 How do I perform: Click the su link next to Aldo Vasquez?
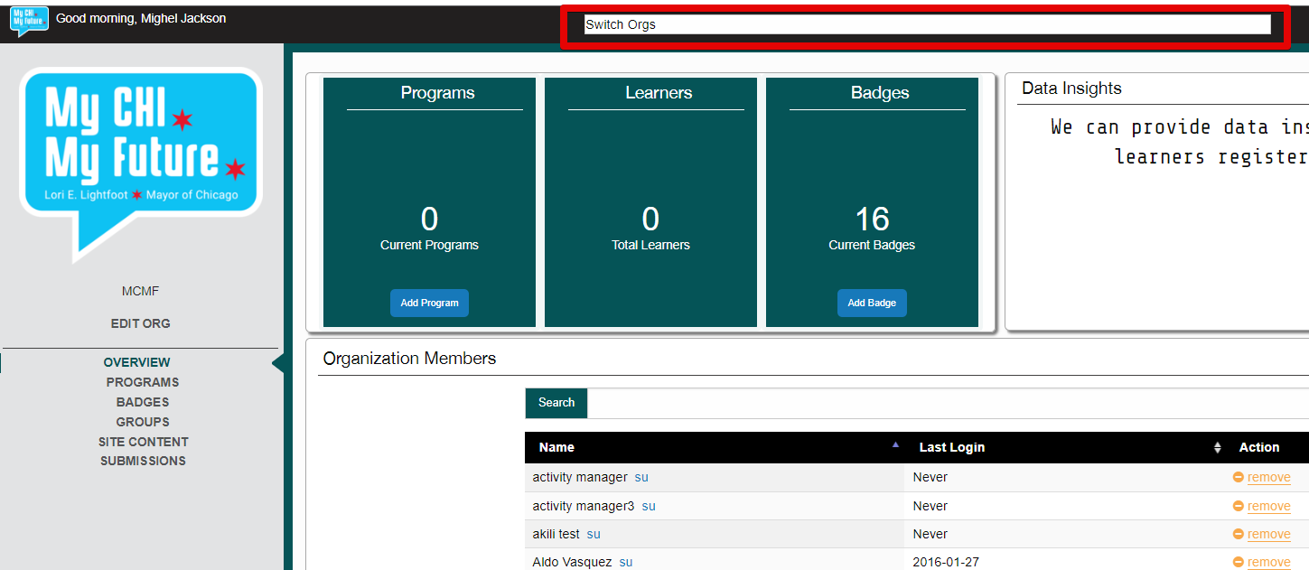[626, 562]
